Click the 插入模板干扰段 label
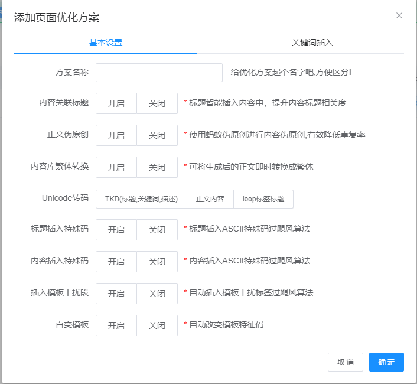The width and height of the screenshot is (417, 384). coord(60,292)
